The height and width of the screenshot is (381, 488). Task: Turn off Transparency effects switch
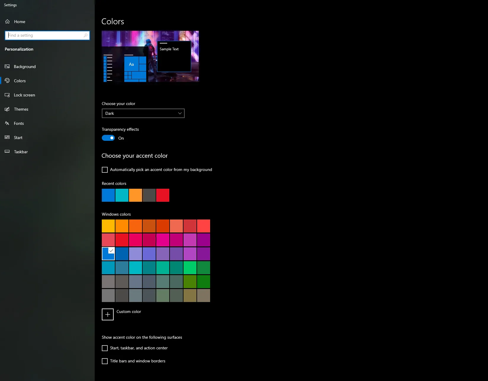click(x=108, y=138)
